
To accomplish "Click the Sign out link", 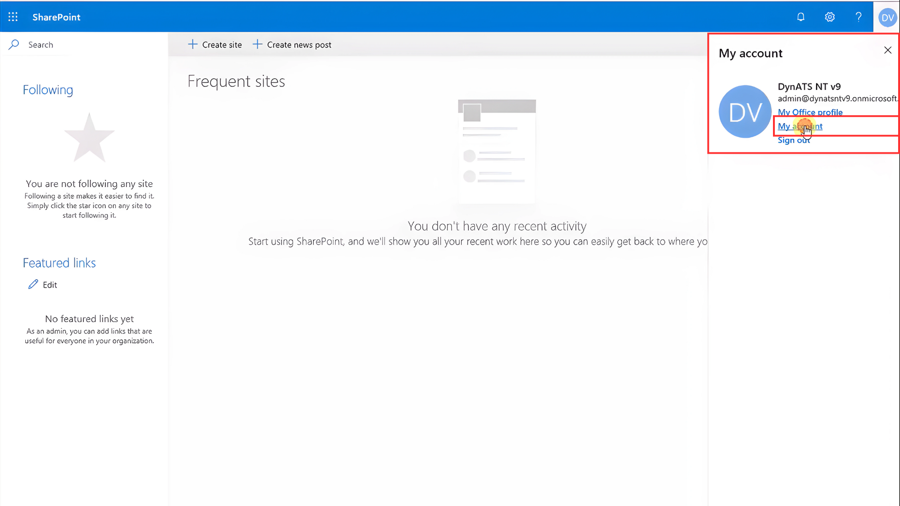I will point(794,140).
